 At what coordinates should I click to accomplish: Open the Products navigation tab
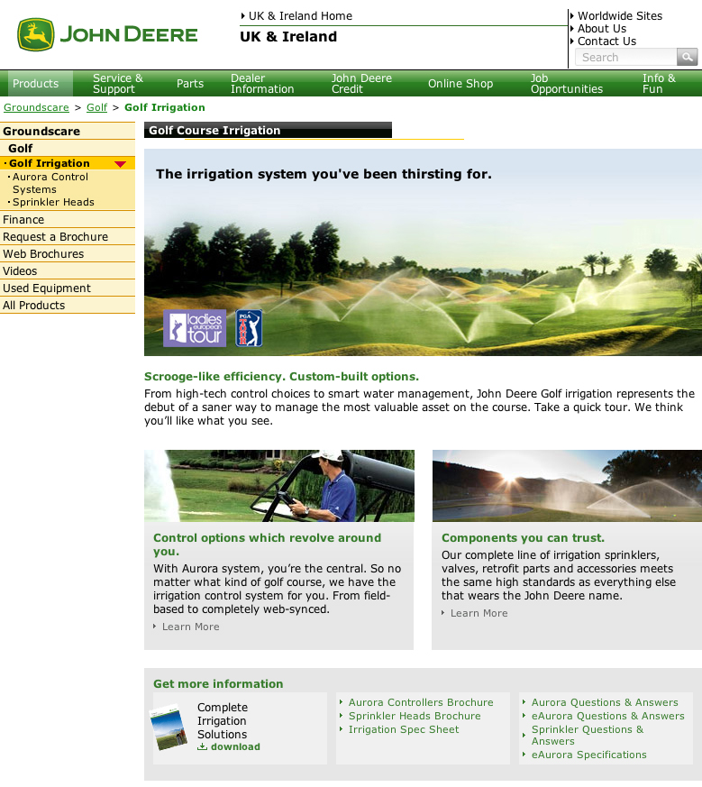35,84
